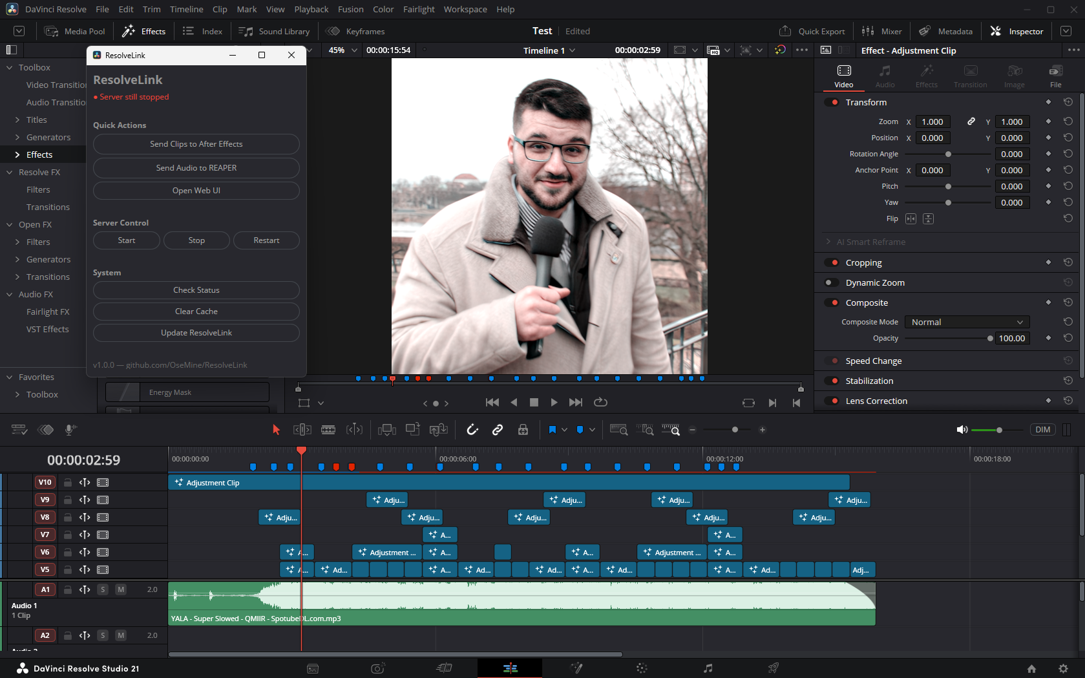Collapse the Resolve FX section
The width and height of the screenshot is (1085, 678).
tap(10, 172)
